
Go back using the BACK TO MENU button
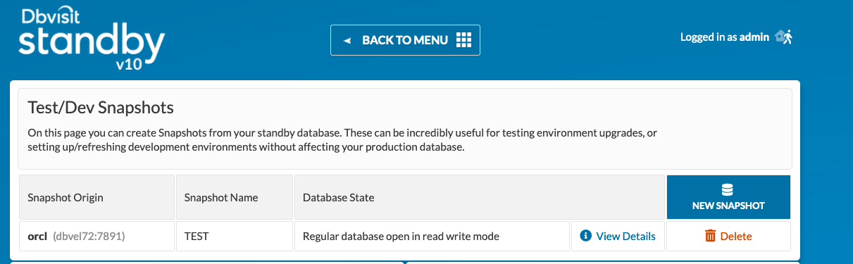tap(405, 40)
